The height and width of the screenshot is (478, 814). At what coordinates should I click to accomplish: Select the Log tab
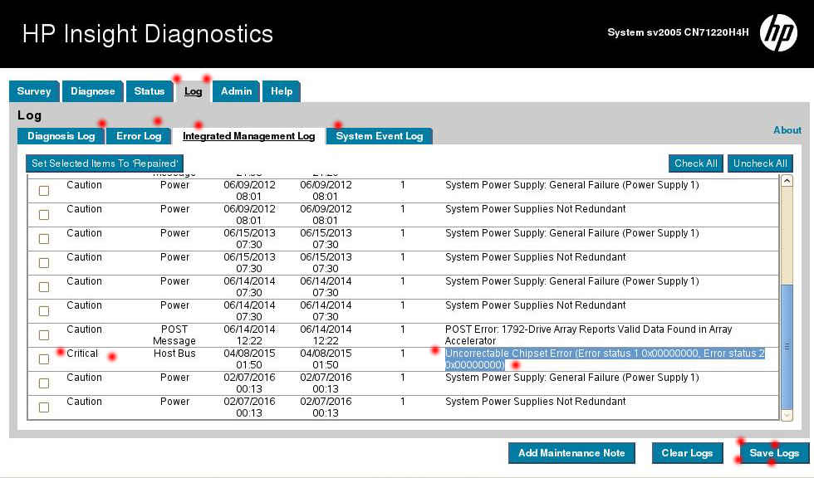[x=193, y=91]
